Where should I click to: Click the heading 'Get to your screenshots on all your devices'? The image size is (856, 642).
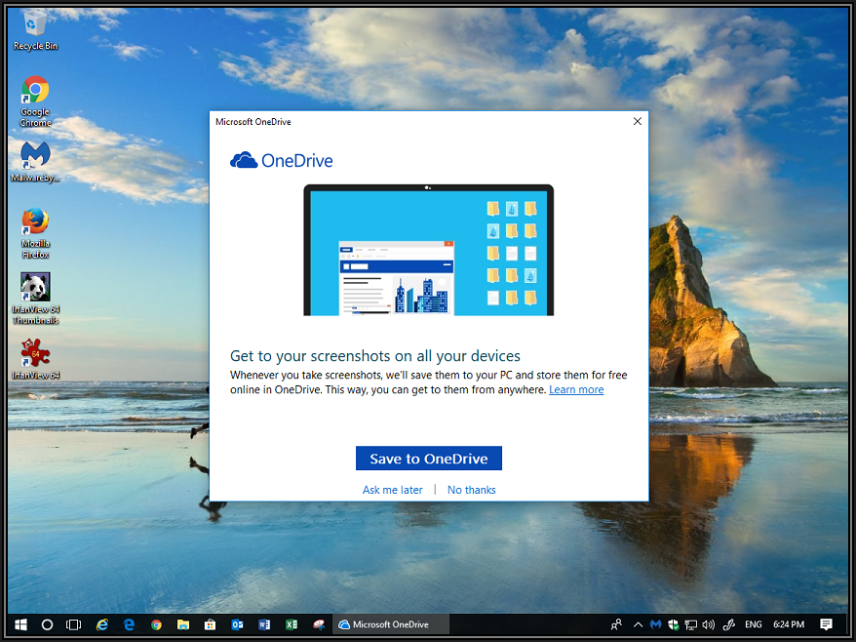point(375,356)
